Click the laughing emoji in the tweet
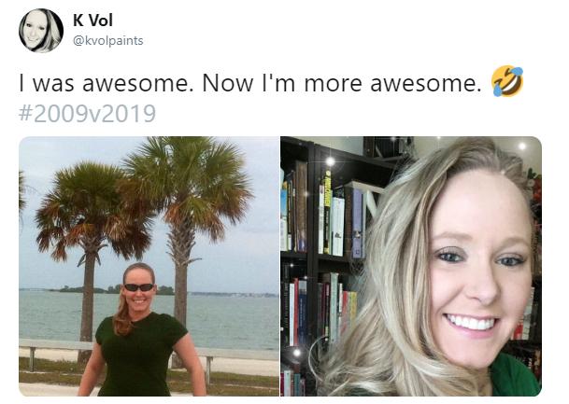This screenshot has height=404, width=569. click(x=507, y=81)
